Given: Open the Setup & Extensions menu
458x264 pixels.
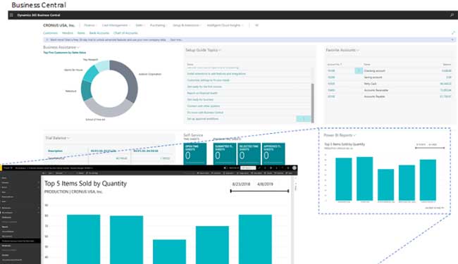Looking at the screenshot, I should (x=187, y=25).
